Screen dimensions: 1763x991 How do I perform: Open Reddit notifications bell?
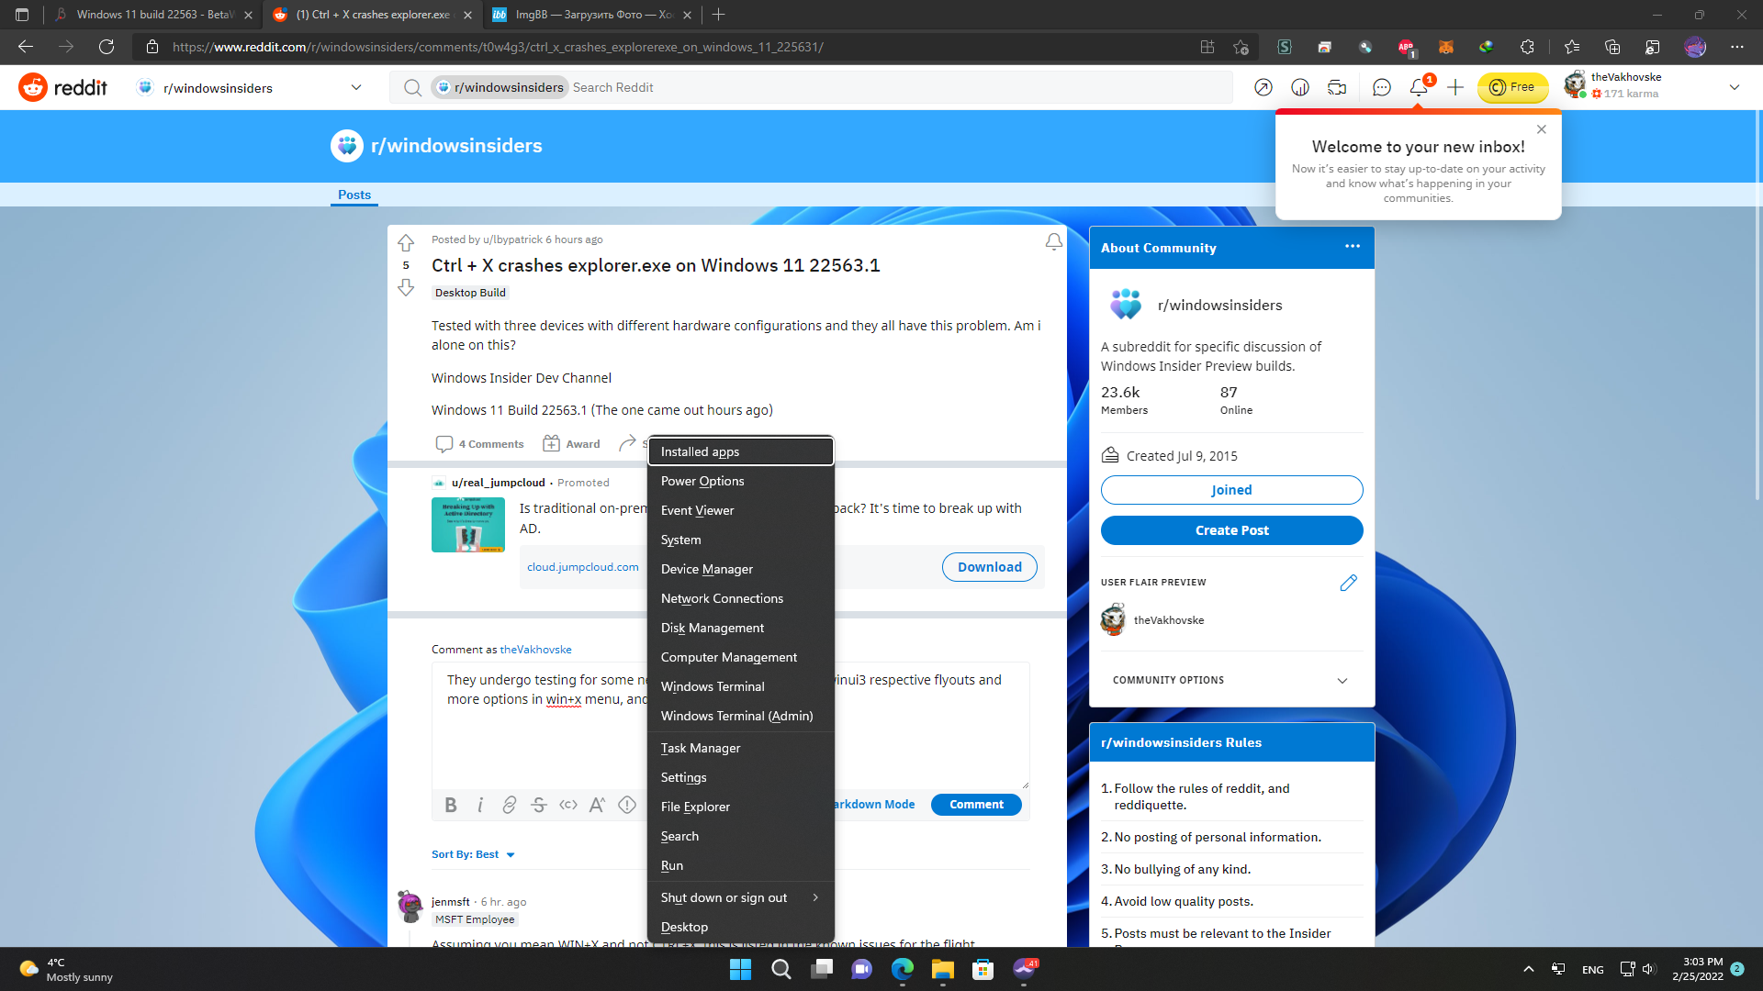[1419, 87]
